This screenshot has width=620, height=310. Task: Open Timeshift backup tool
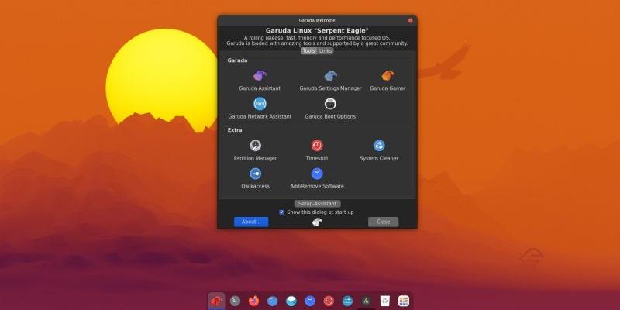coord(317,146)
